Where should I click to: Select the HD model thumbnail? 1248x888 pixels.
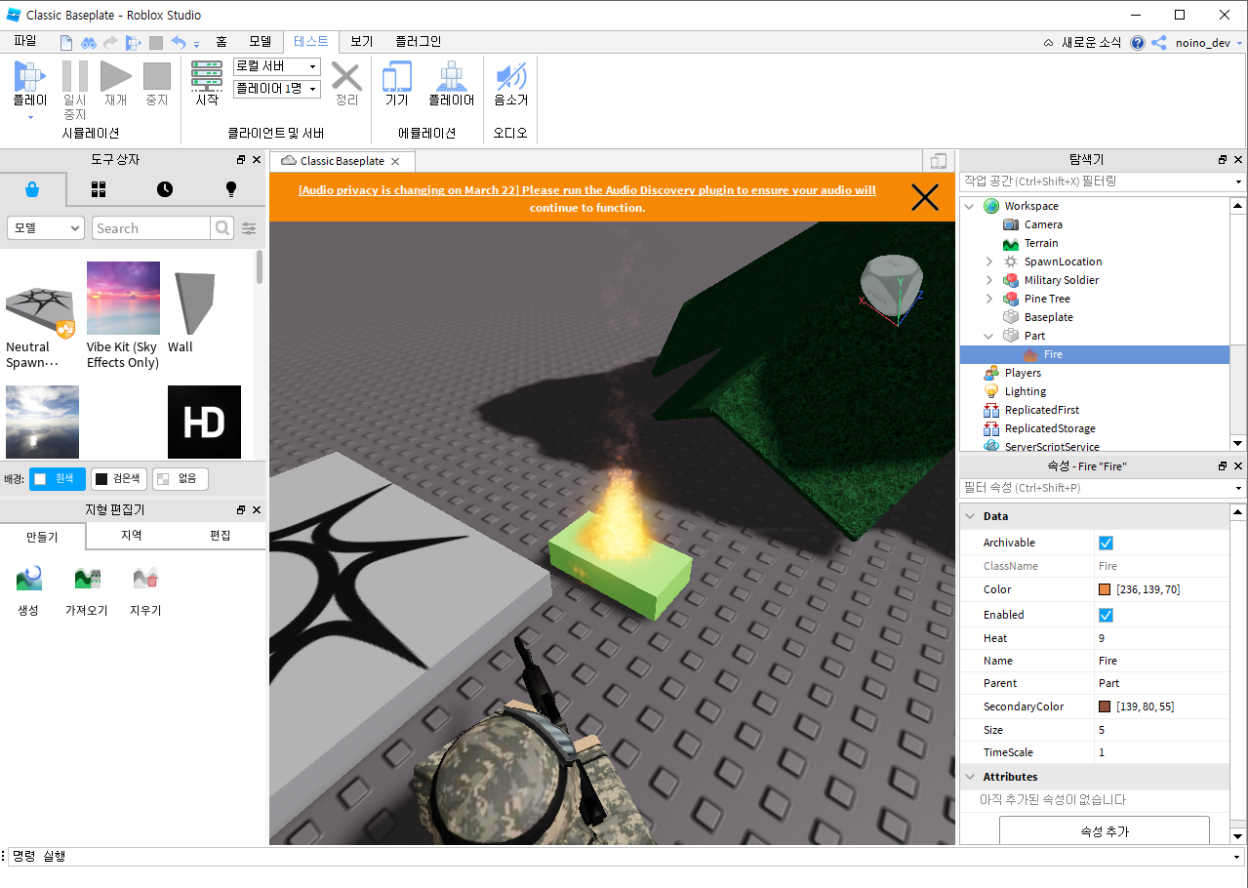(204, 422)
